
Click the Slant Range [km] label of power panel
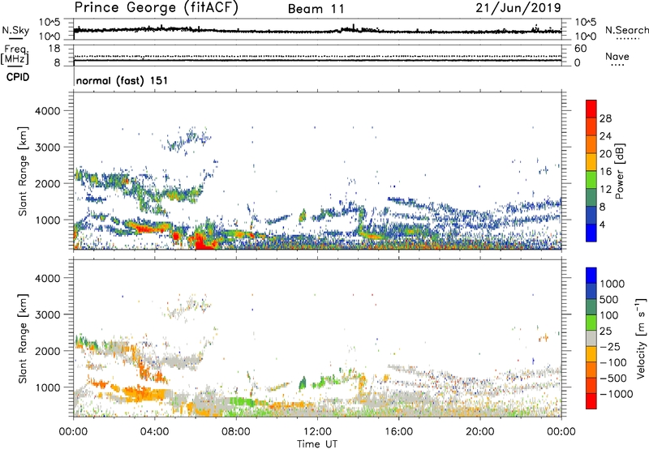(x=23, y=171)
